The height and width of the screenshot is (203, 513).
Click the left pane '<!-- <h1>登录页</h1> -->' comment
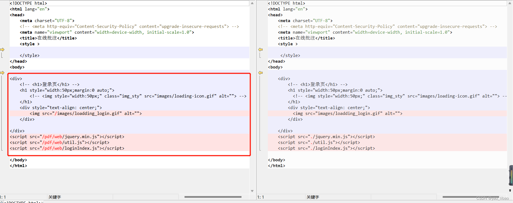[50, 85]
